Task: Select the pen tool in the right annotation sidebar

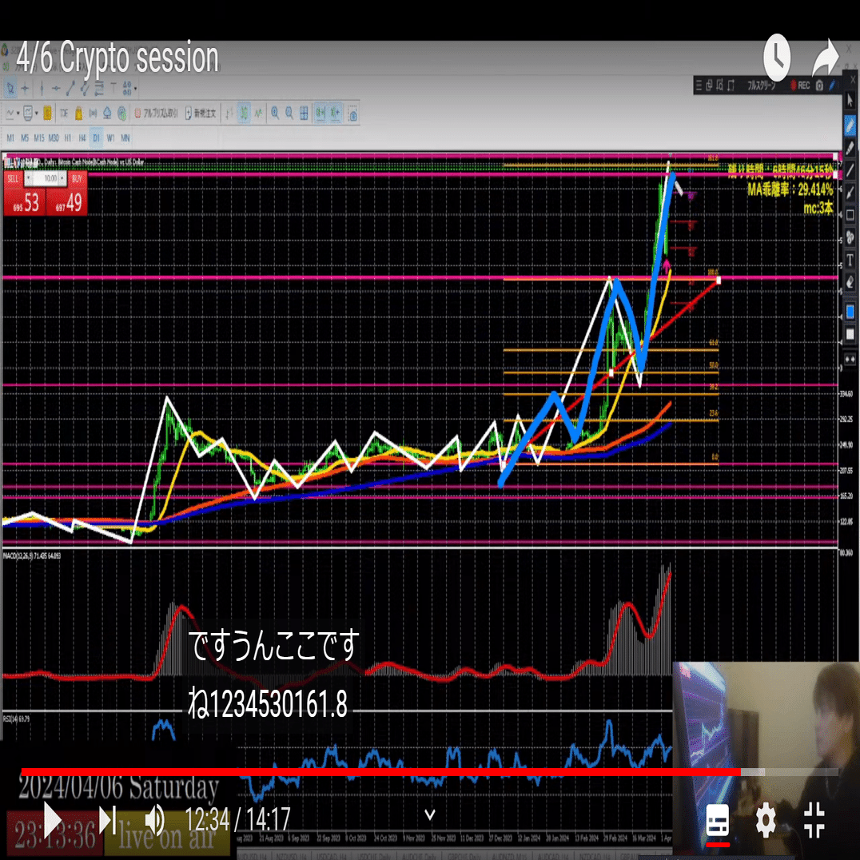Action: click(850, 124)
